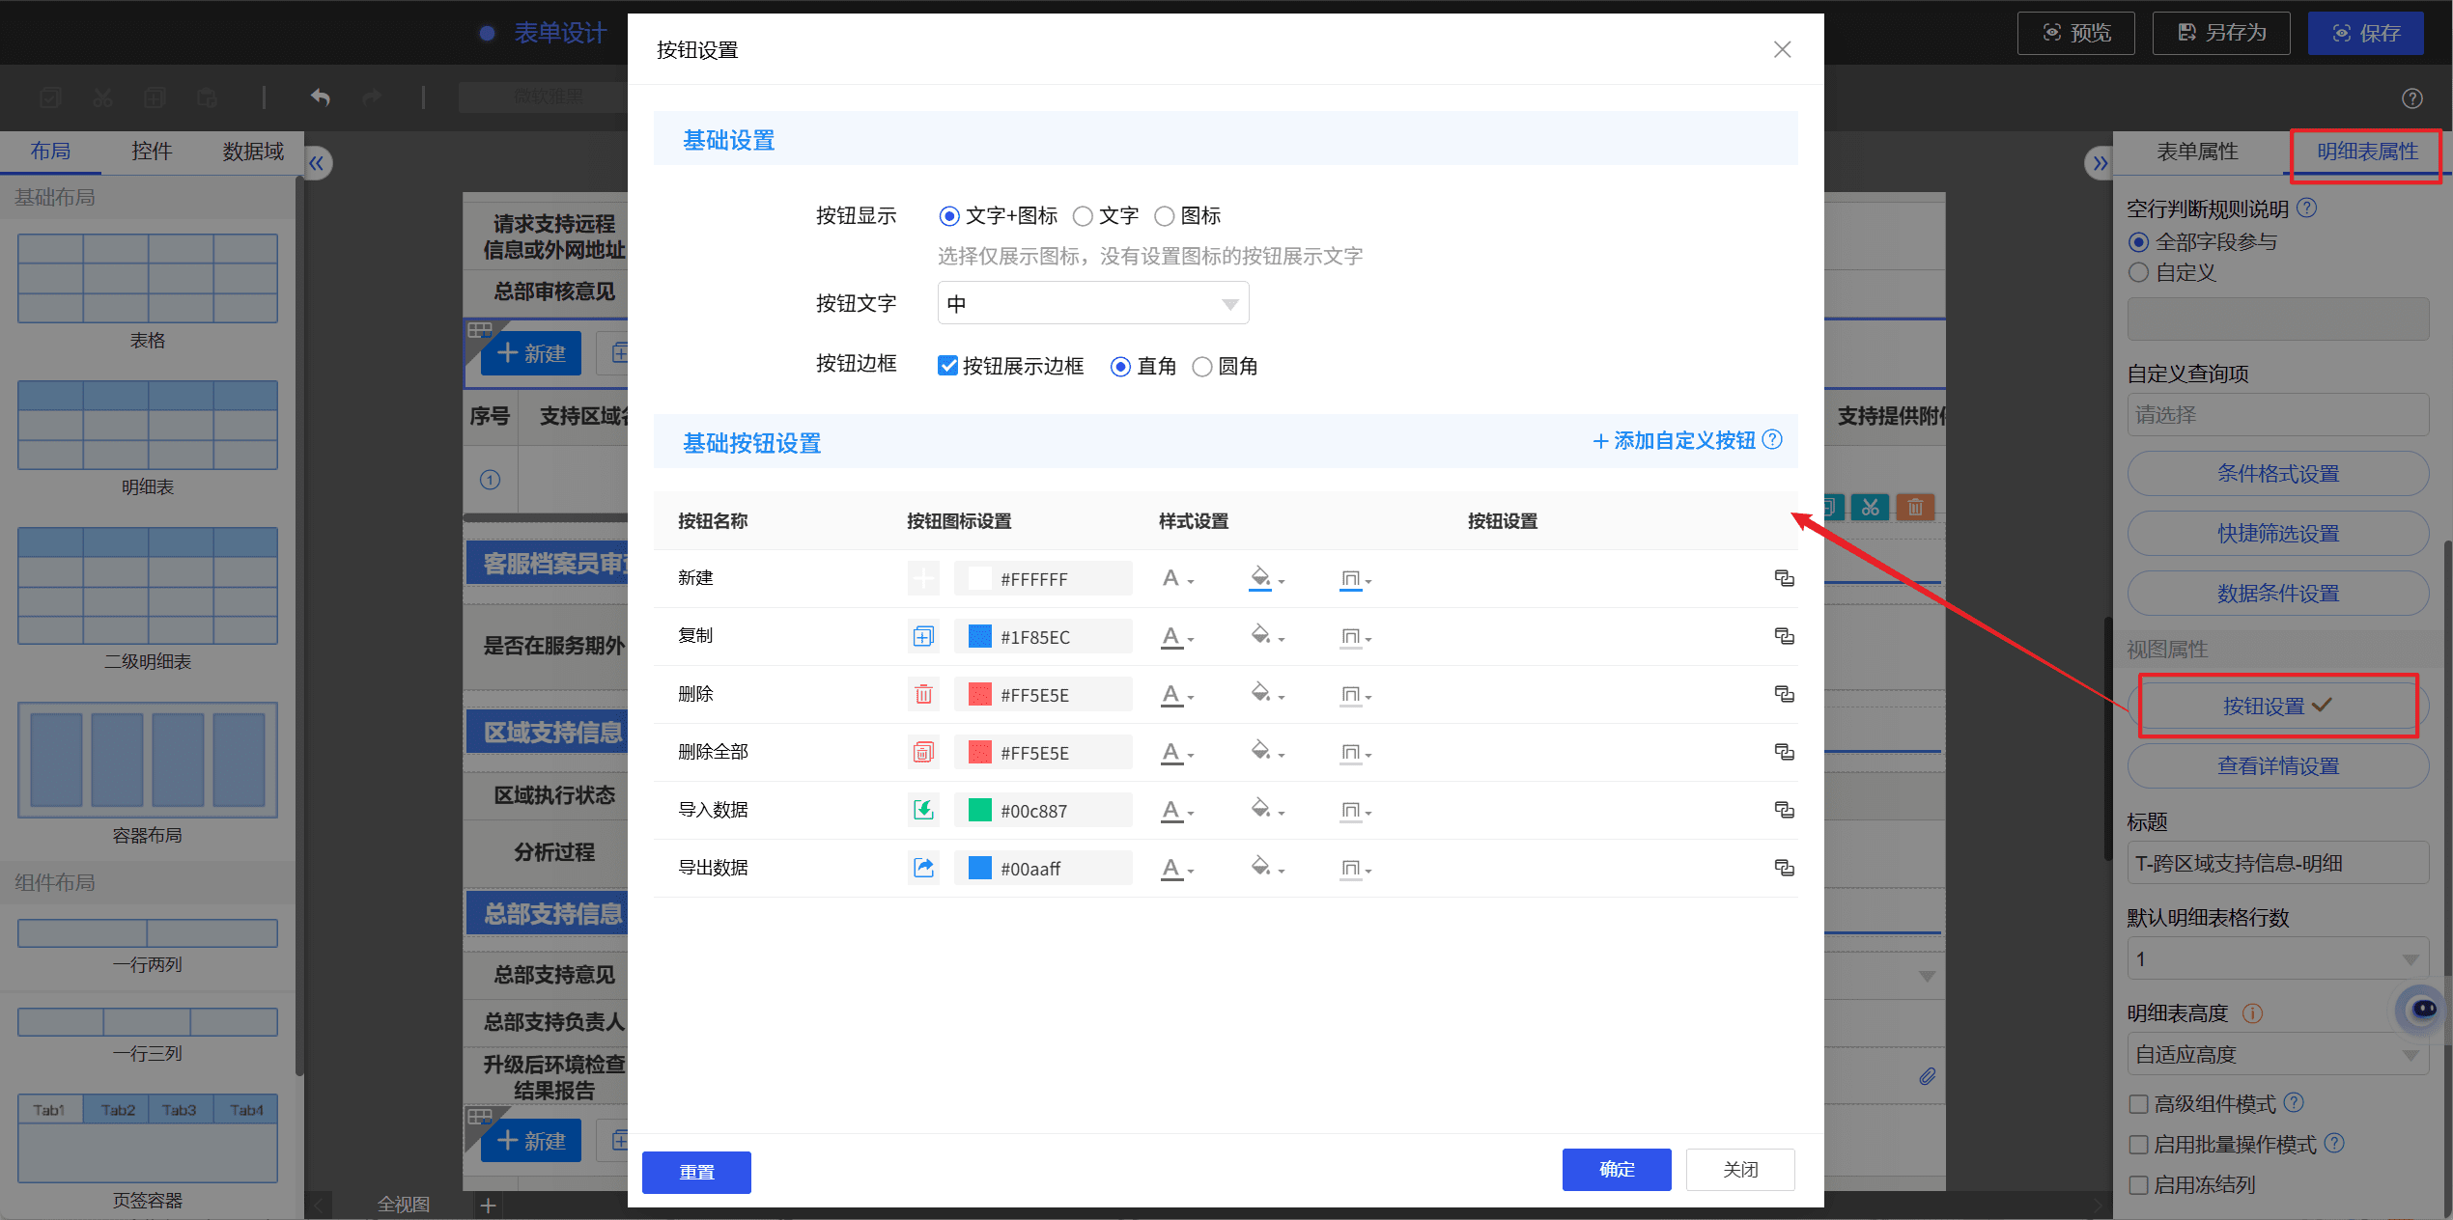Click the 标题 input field
Image resolution: width=2453 pixels, height=1220 pixels.
point(2278,863)
